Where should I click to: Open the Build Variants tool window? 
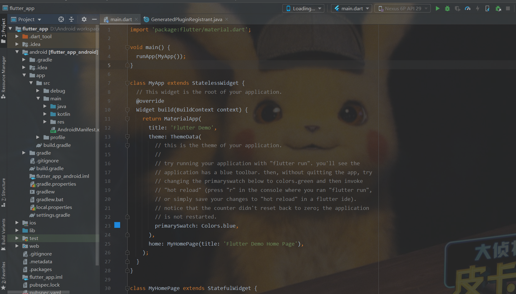[3, 234]
